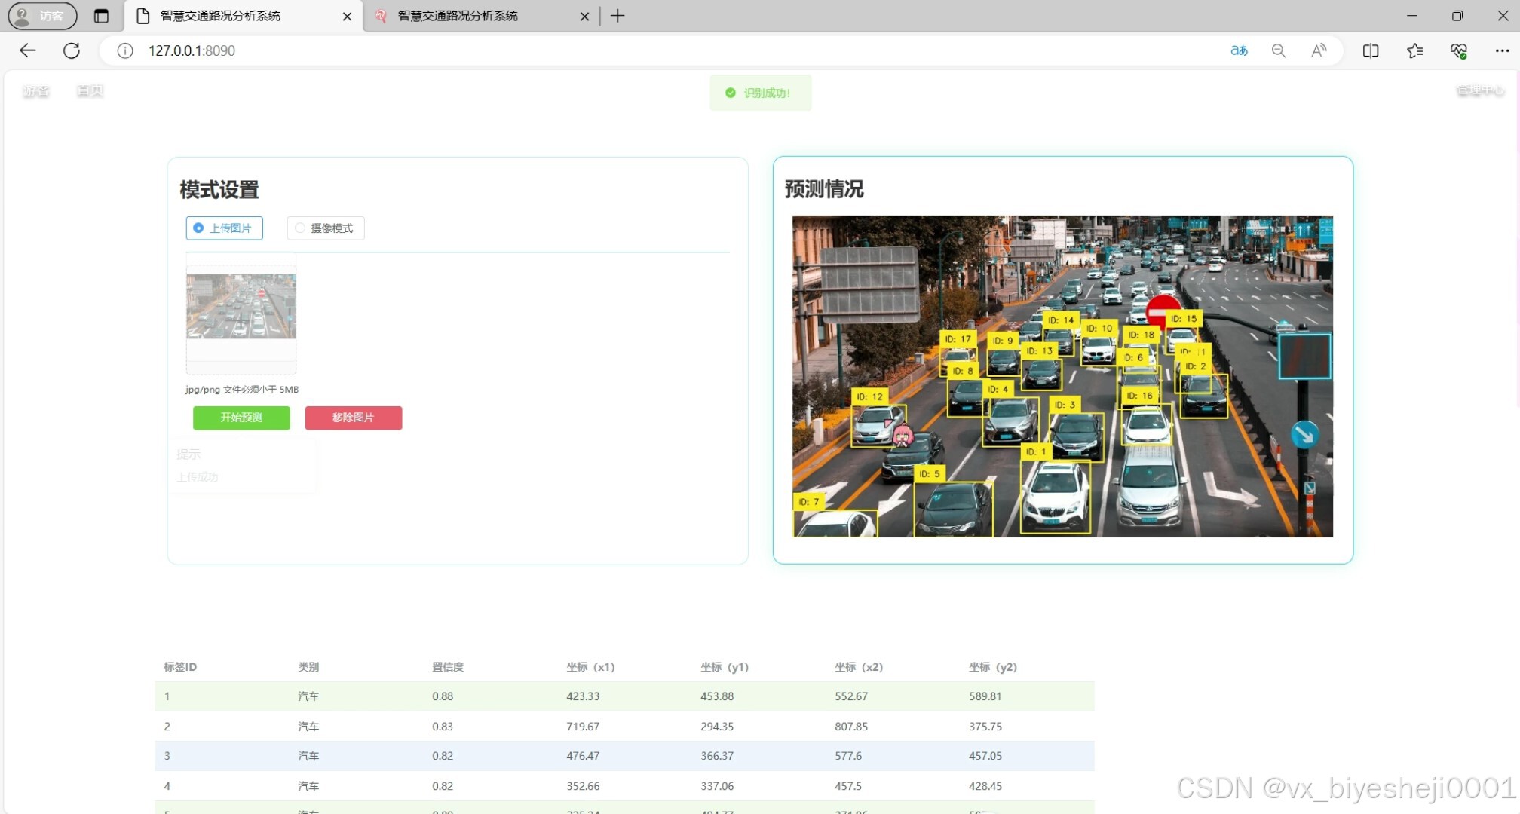This screenshot has width=1520, height=814.
Task: Open split screen icon in the toolbar
Action: click(x=1371, y=50)
